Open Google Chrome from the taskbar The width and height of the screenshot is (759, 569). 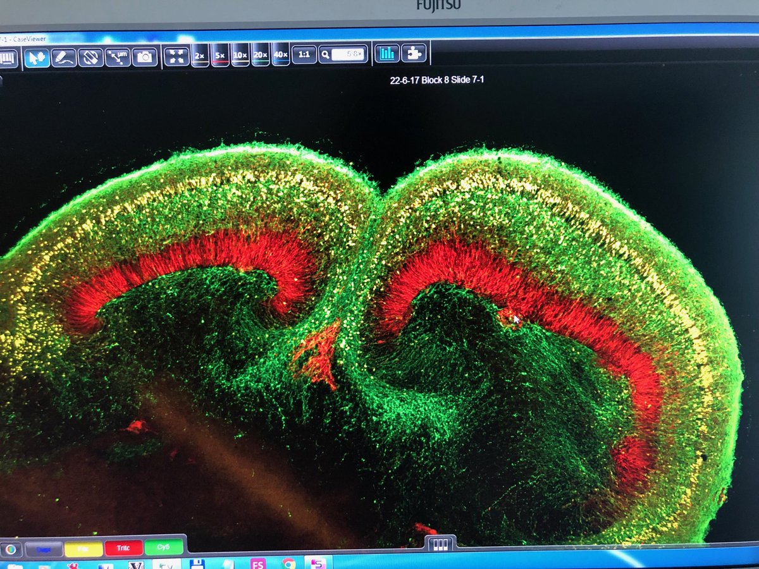[x=288, y=564]
